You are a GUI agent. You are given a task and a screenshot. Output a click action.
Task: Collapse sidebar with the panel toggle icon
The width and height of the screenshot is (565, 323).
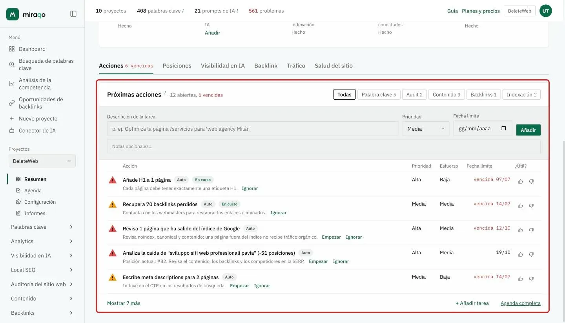tap(73, 14)
